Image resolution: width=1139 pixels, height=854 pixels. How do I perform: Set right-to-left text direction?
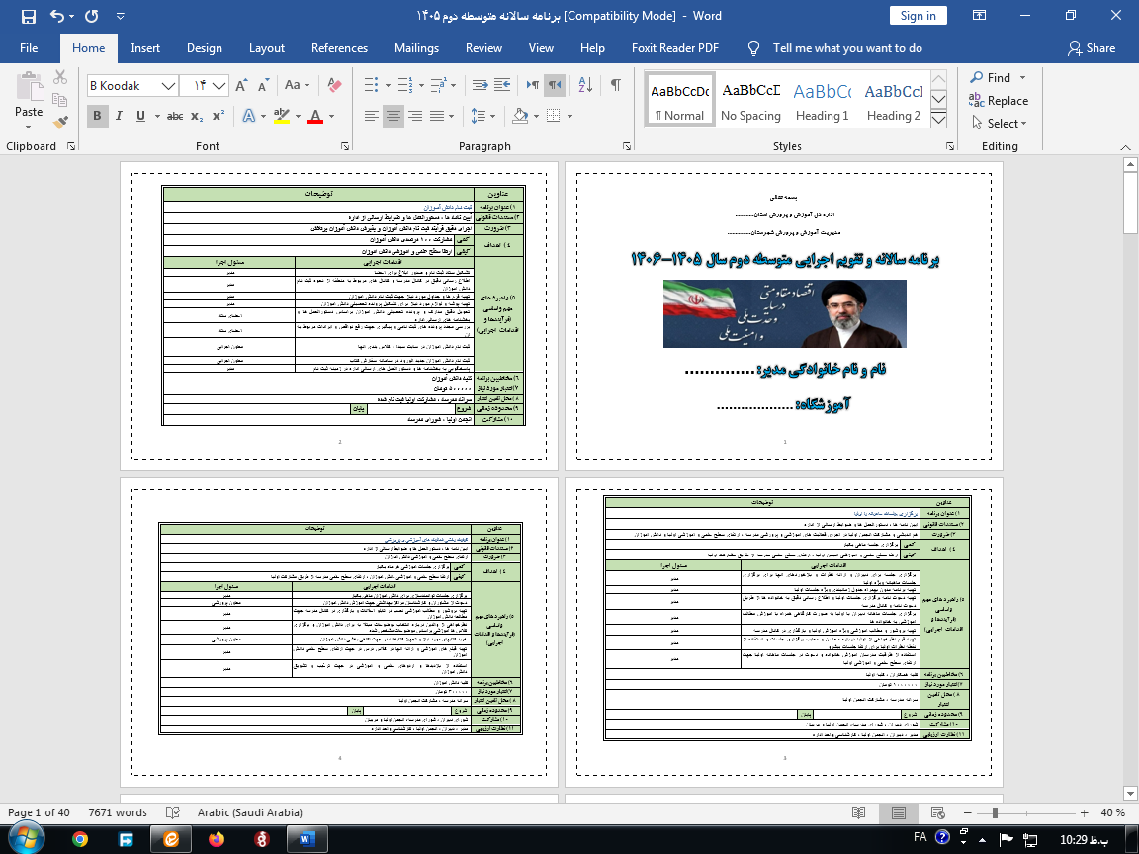click(x=555, y=85)
